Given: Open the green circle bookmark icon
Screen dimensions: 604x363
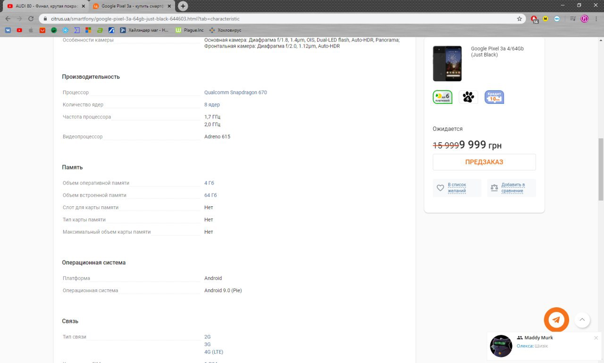Looking at the screenshot, I should (54, 30).
